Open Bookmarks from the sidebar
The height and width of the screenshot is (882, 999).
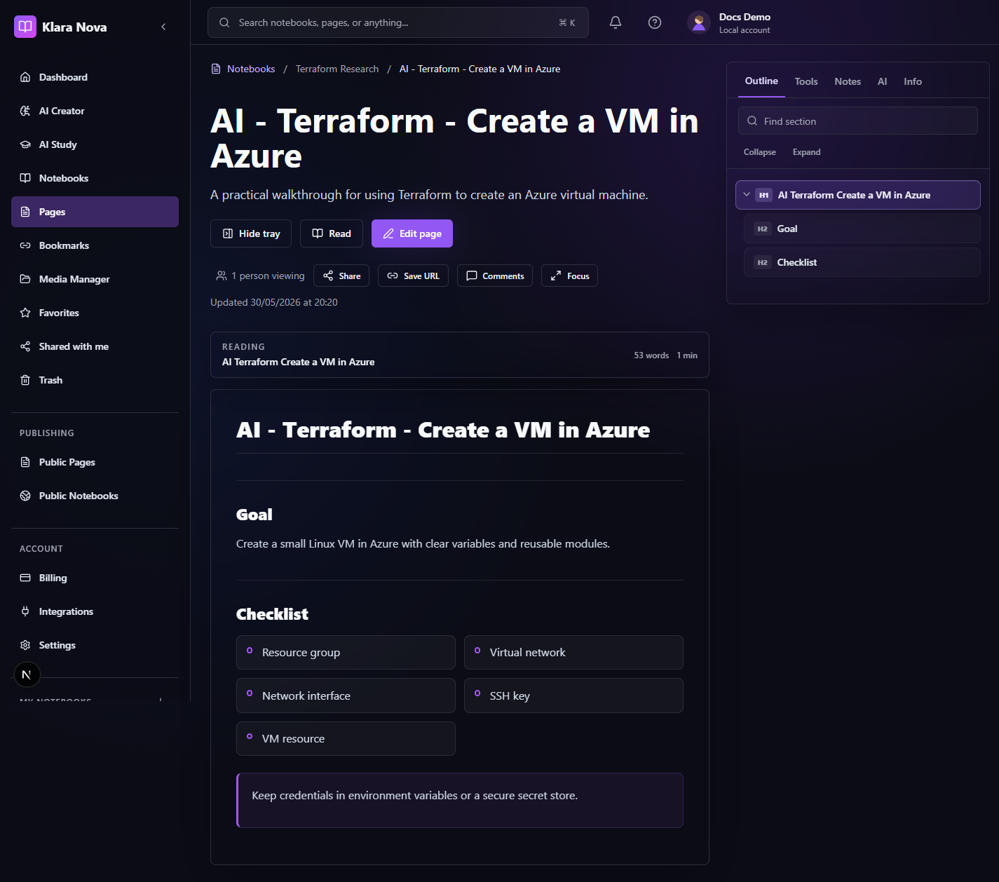click(x=95, y=245)
